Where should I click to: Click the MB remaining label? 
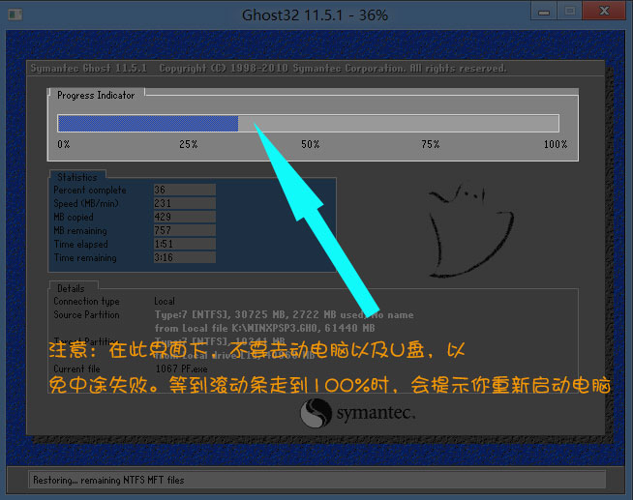coord(80,230)
